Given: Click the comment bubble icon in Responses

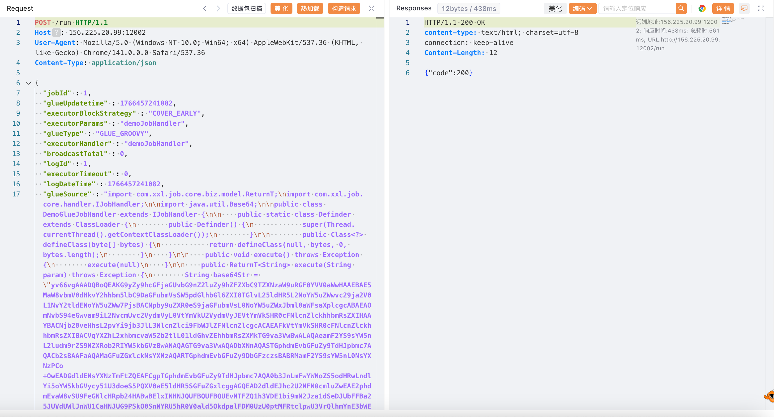Looking at the screenshot, I should point(744,8).
